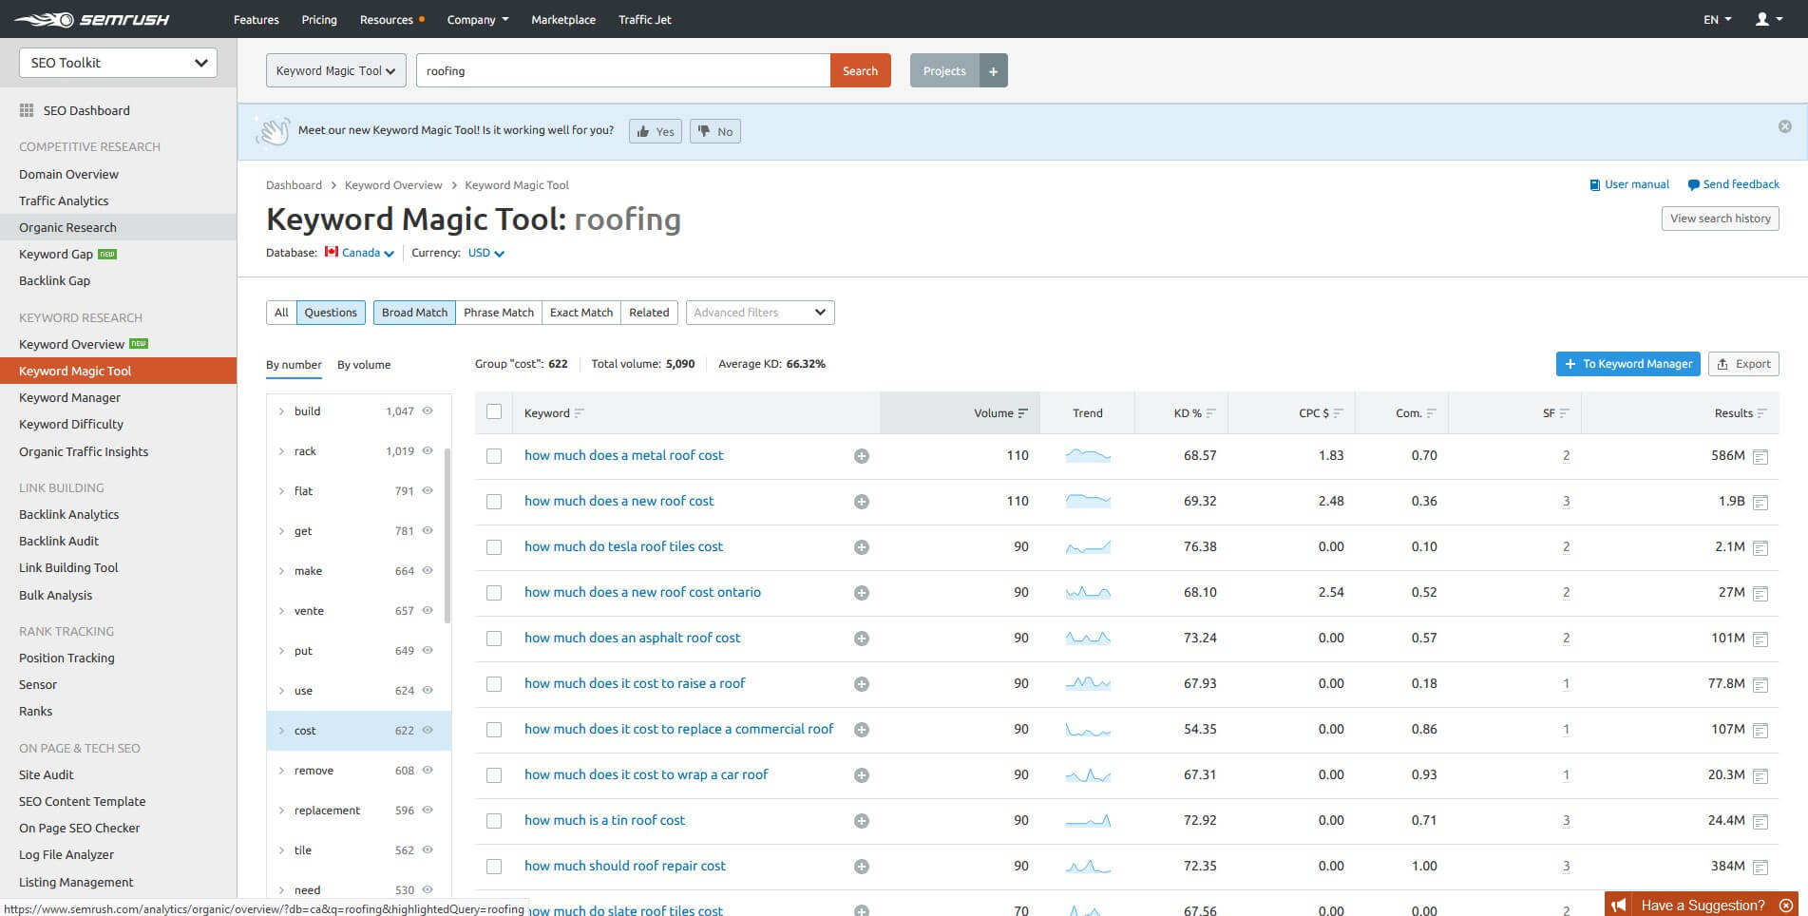Screen dimensions: 1808x916
Task: Open the SEO Toolkit dropdown
Action: tap(118, 63)
